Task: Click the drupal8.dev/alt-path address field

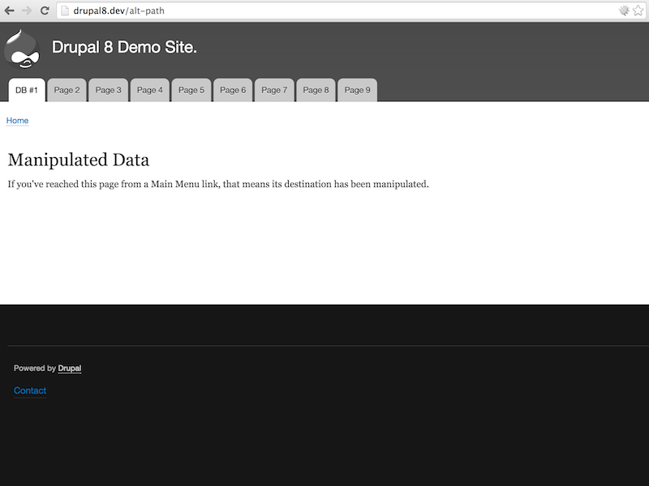Action: pyautogui.click(x=324, y=11)
